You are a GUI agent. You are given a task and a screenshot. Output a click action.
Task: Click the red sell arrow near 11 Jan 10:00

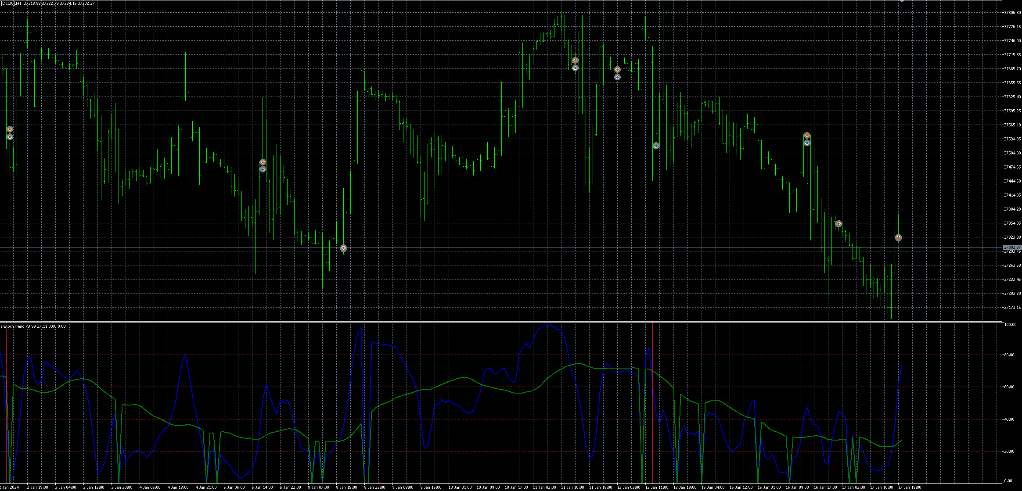tap(575, 60)
